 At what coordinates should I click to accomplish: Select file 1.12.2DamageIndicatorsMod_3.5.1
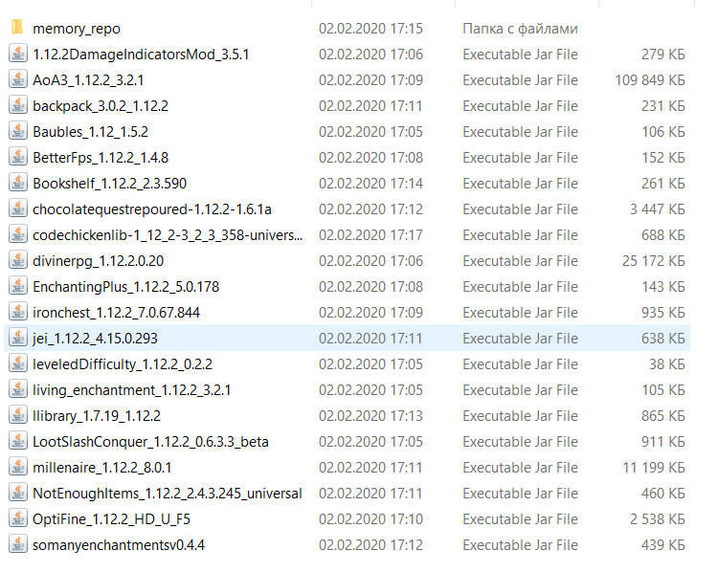coord(141,55)
